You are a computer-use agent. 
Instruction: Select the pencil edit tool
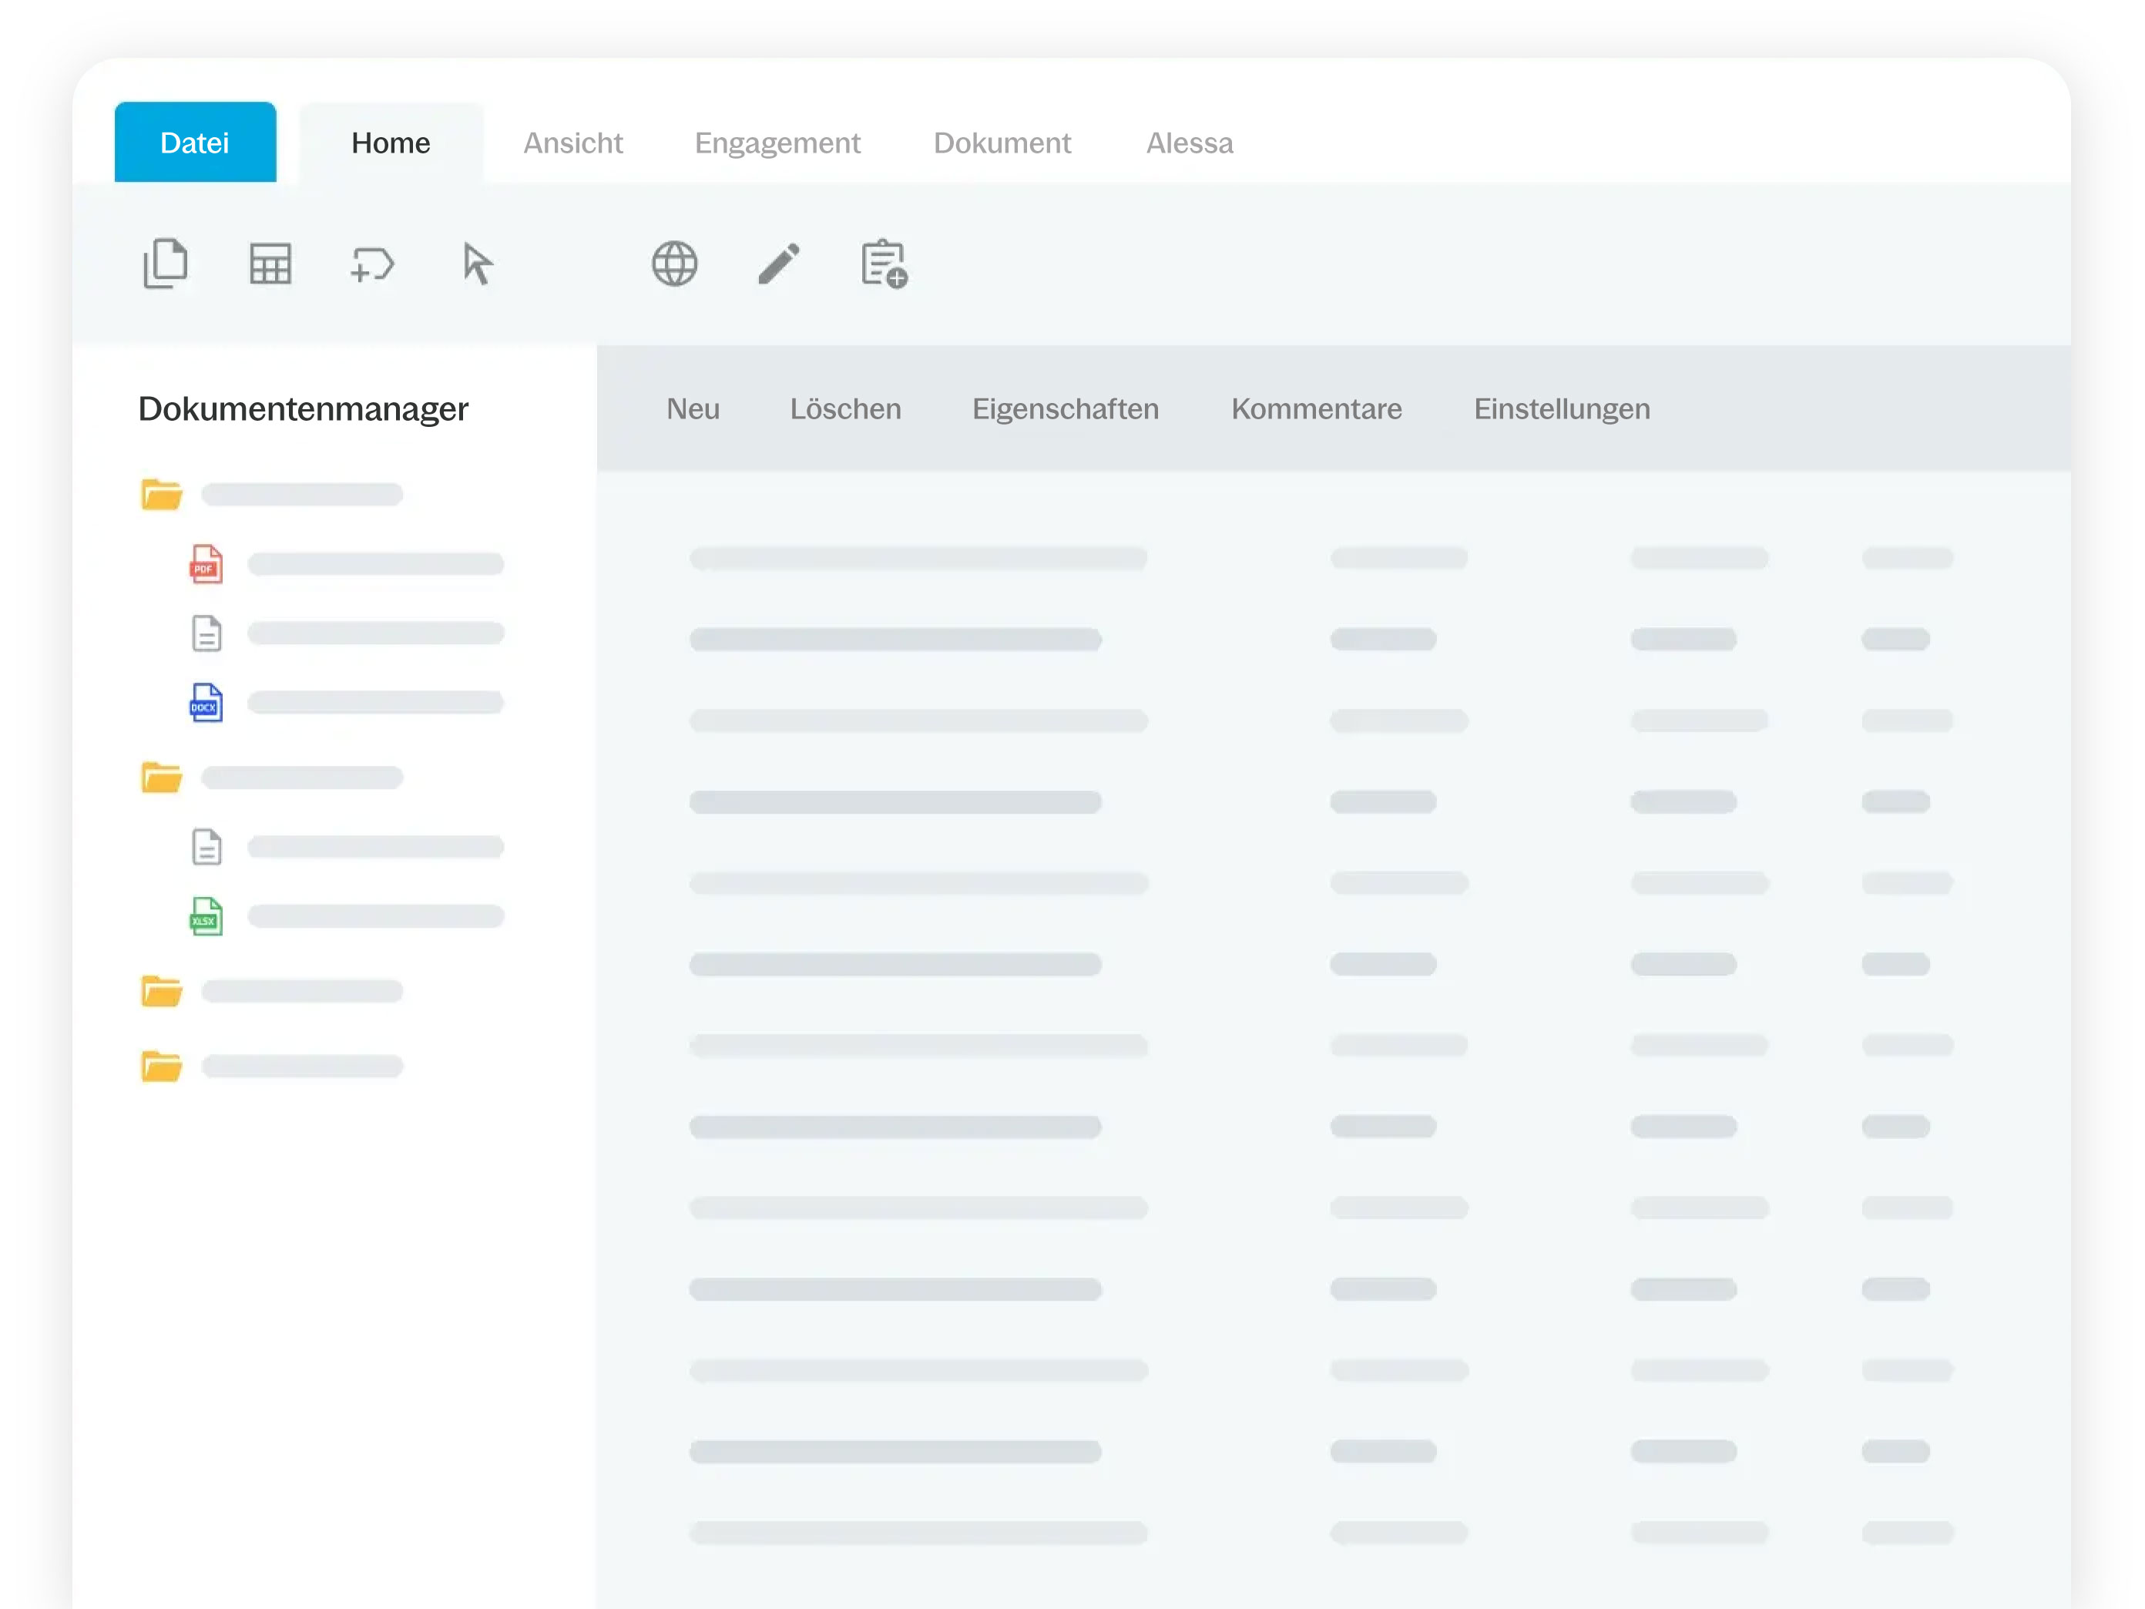point(779,264)
